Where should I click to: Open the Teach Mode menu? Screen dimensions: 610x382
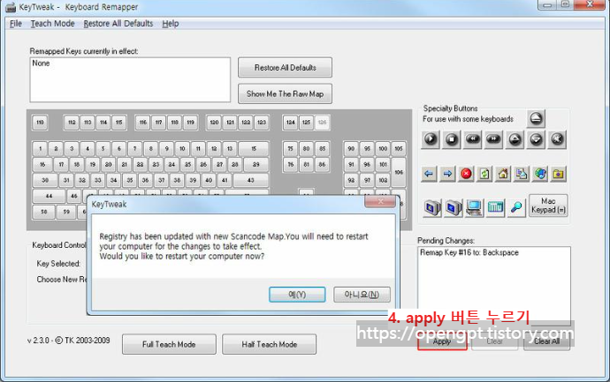click(x=52, y=24)
